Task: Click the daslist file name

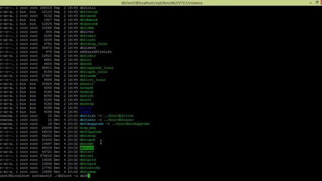Action: coord(87,96)
